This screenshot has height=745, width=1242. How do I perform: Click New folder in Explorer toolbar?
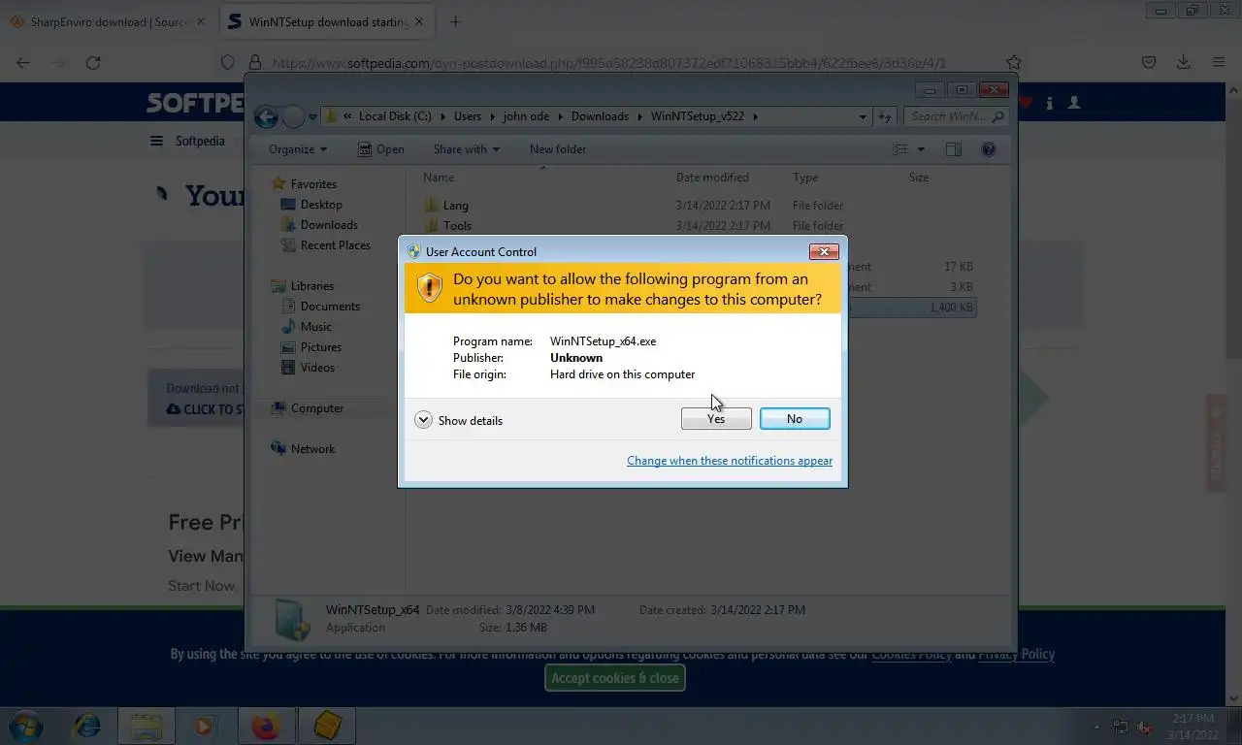558,149
